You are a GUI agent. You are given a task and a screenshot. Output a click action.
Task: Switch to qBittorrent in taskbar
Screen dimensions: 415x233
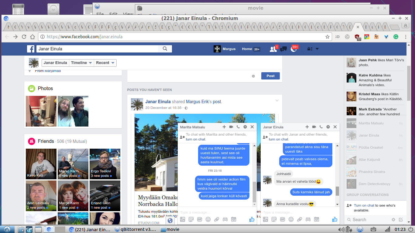coord(135,229)
